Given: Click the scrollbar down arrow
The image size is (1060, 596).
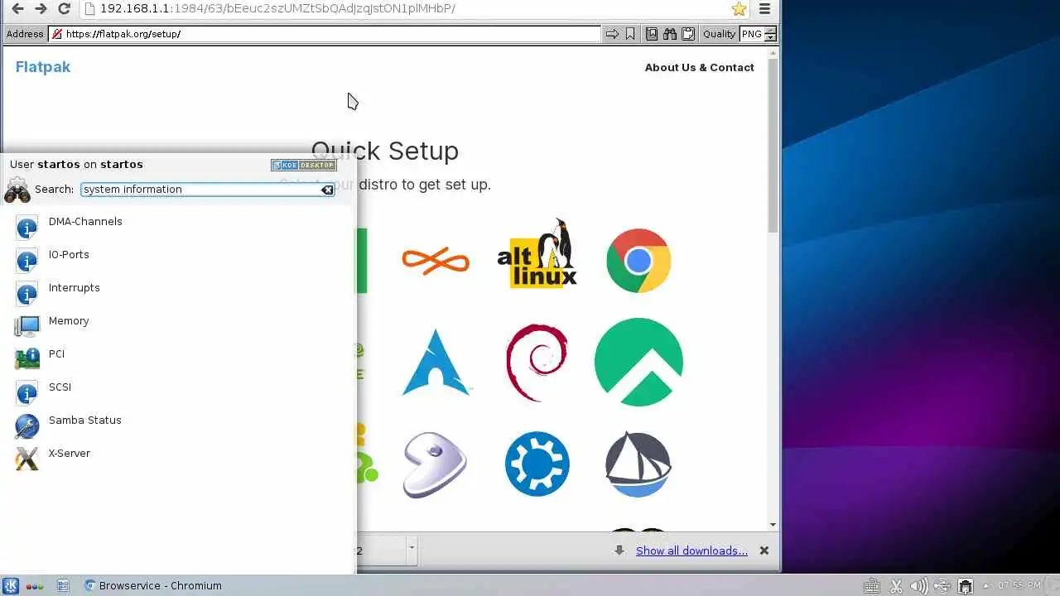Looking at the screenshot, I should click(x=773, y=524).
